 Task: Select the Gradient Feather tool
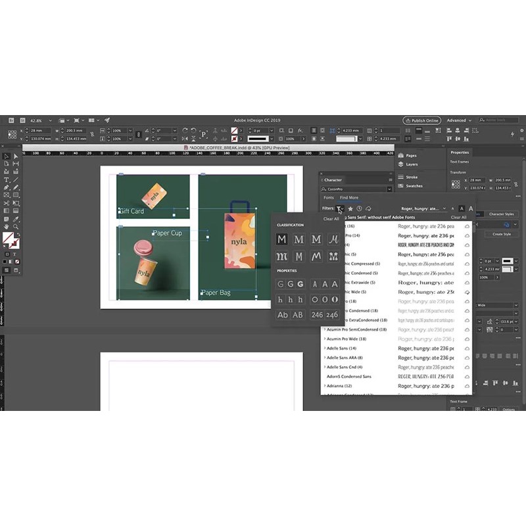click(16, 210)
